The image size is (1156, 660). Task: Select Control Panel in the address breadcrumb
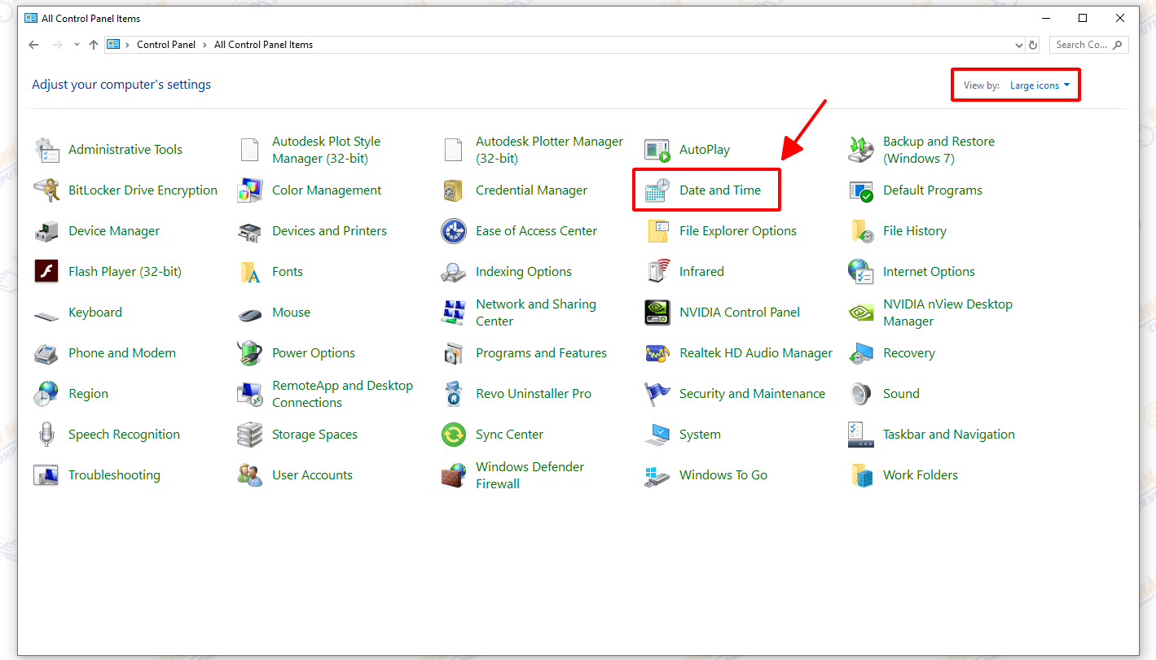pyautogui.click(x=166, y=45)
